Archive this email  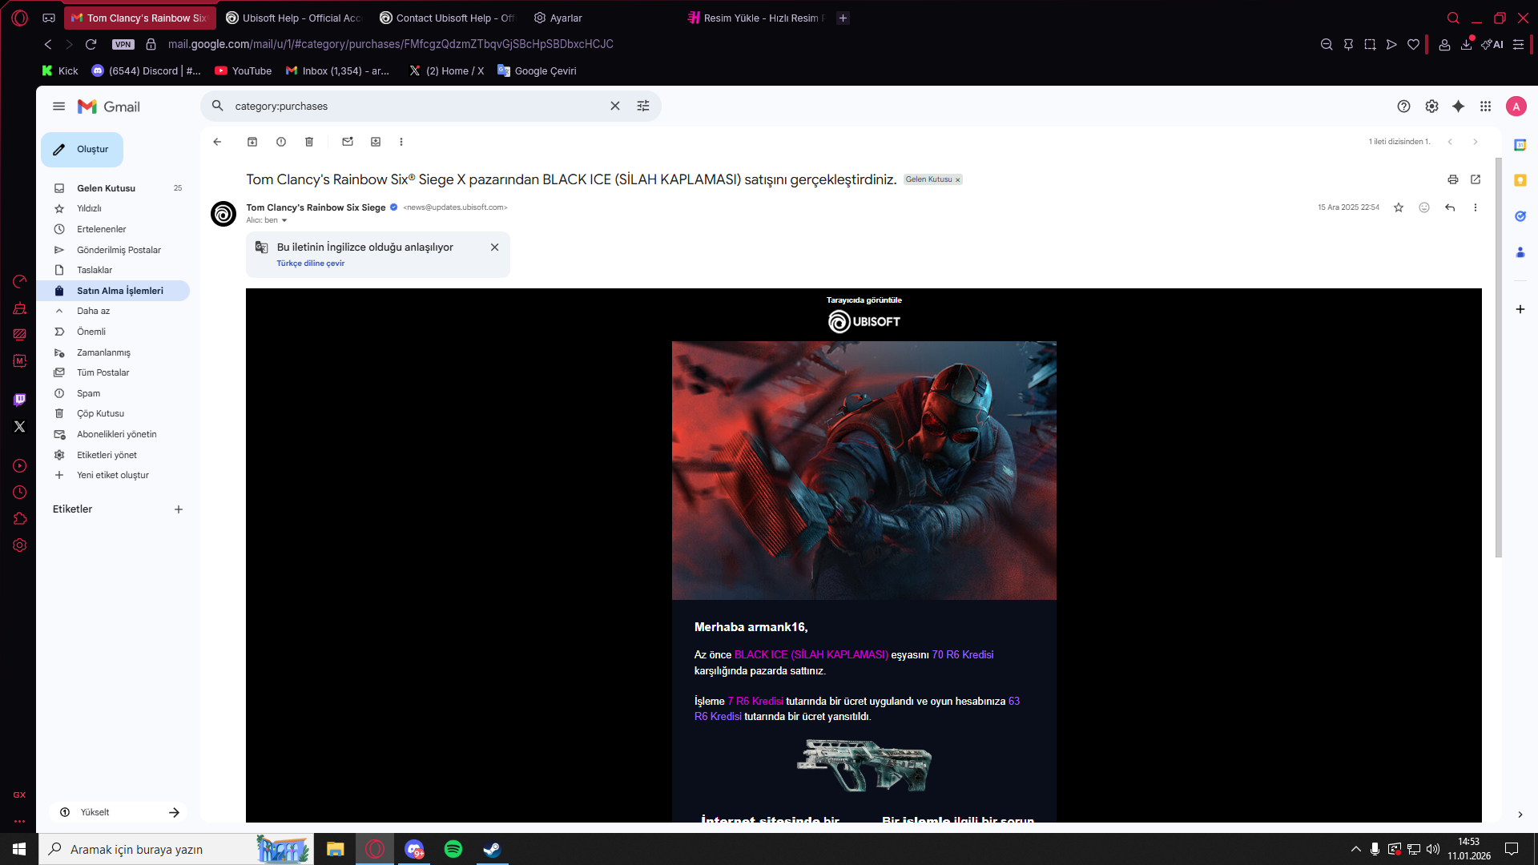pyautogui.click(x=252, y=142)
